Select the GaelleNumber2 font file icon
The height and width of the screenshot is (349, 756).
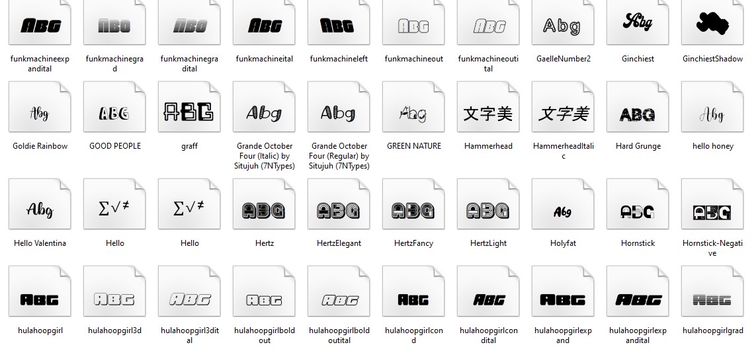[563, 26]
